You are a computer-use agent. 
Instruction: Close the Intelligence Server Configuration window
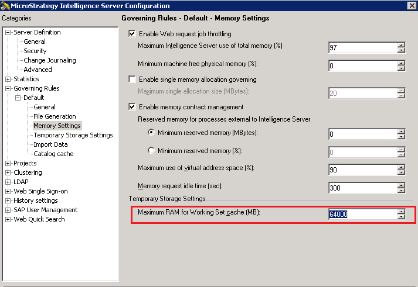[x=412, y=6]
